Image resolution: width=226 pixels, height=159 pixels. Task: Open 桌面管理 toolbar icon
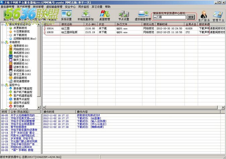coord(105,15)
